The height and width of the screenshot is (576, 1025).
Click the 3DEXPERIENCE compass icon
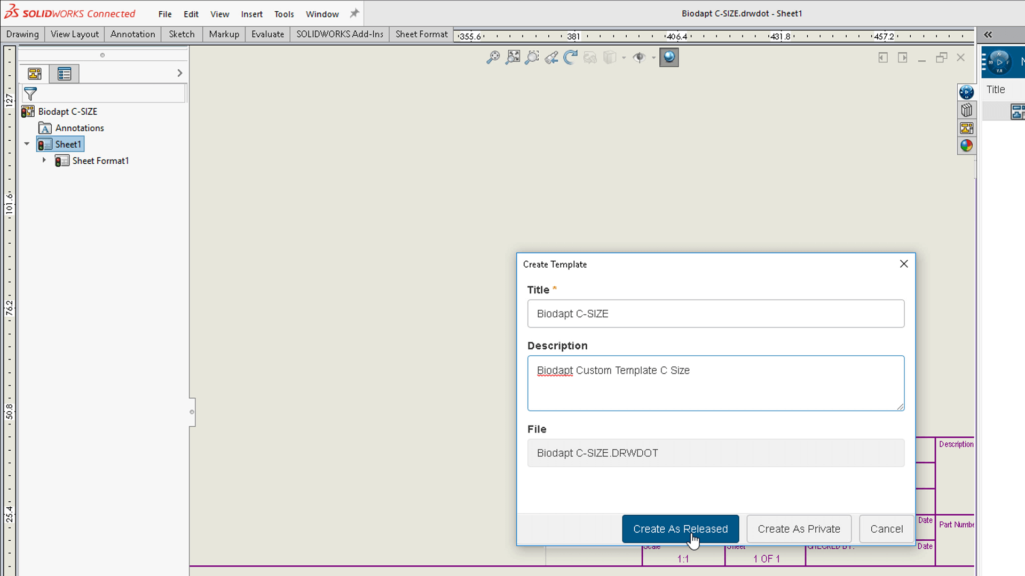(x=998, y=62)
